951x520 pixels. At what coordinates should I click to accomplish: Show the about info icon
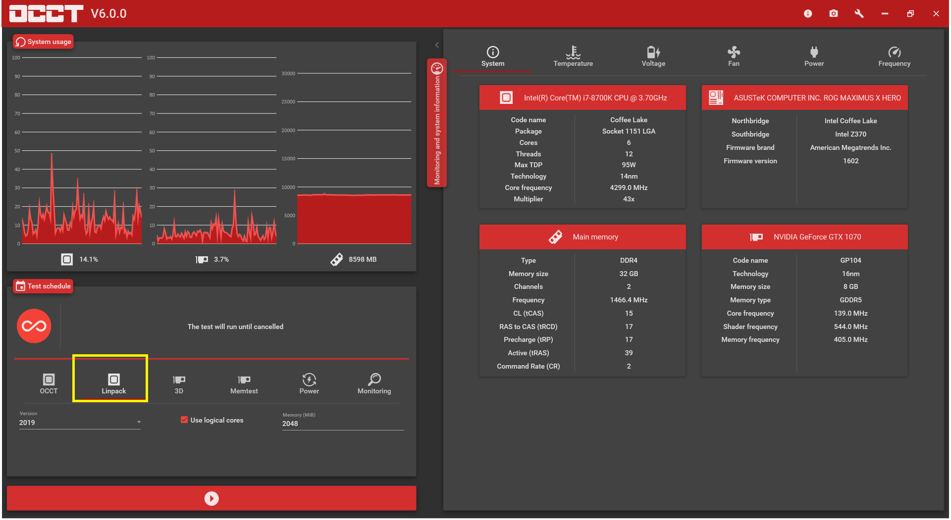click(808, 13)
